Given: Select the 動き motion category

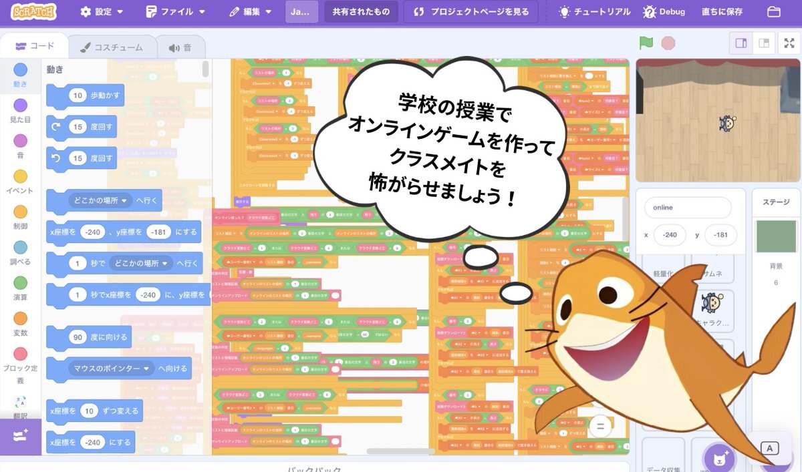Looking at the screenshot, I should click(20, 75).
